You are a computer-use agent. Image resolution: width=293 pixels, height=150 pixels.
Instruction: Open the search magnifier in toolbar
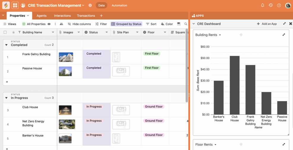point(186,24)
